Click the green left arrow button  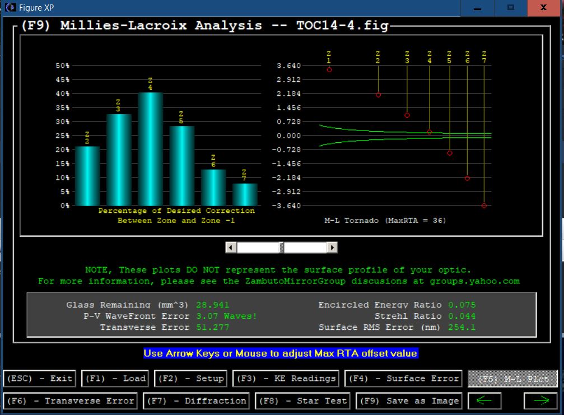click(x=484, y=400)
